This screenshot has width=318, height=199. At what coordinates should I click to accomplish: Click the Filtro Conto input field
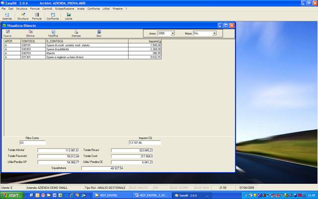tap(32, 143)
